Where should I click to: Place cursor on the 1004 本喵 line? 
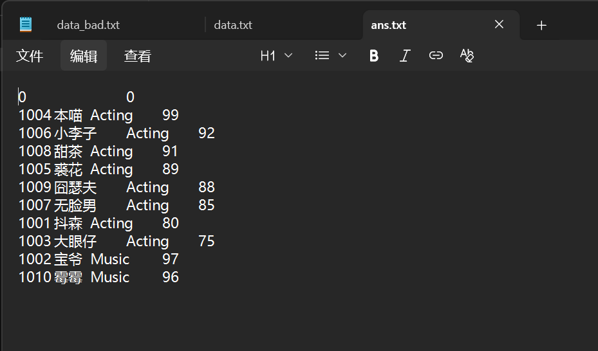coord(97,116)
